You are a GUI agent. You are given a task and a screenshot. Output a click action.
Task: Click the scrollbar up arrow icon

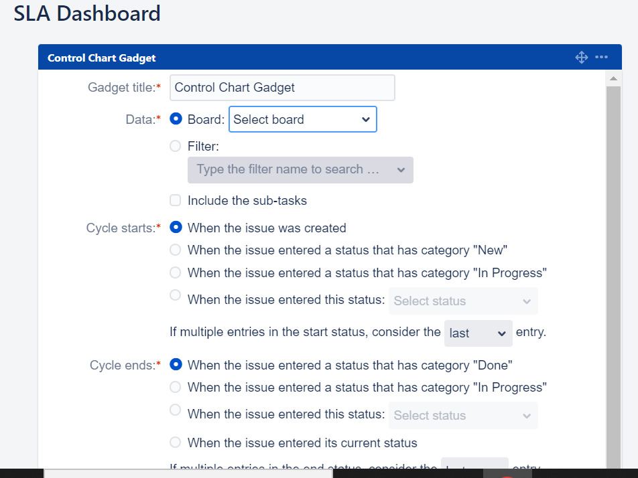614,77
